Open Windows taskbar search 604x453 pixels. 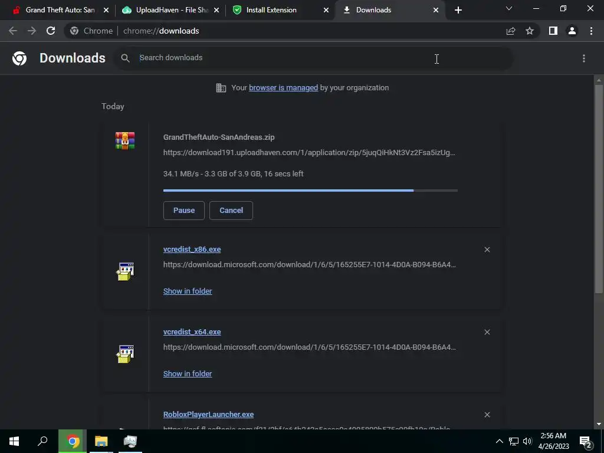coord(42,441)
